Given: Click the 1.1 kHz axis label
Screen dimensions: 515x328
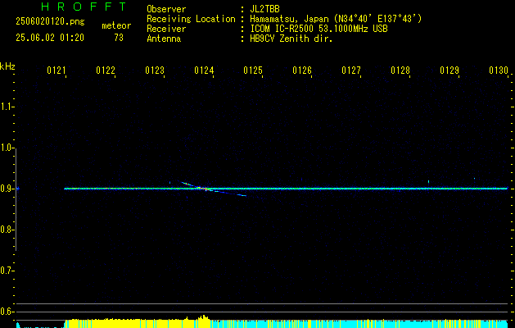Looking at the screenshot, I should 7,107.
